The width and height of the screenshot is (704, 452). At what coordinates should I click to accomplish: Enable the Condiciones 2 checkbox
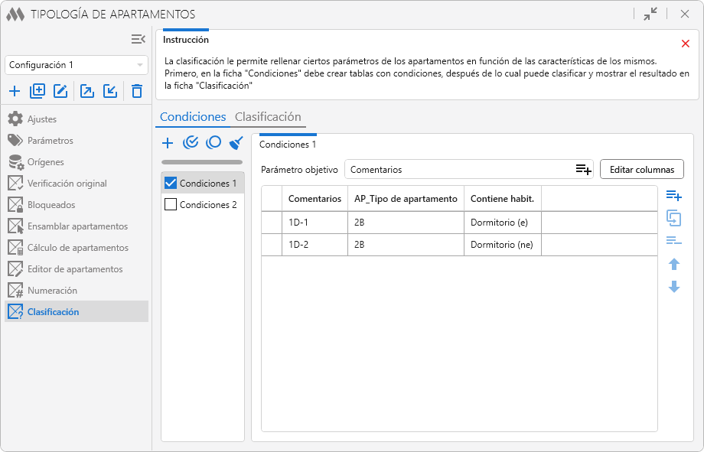[x=171, y=204]
